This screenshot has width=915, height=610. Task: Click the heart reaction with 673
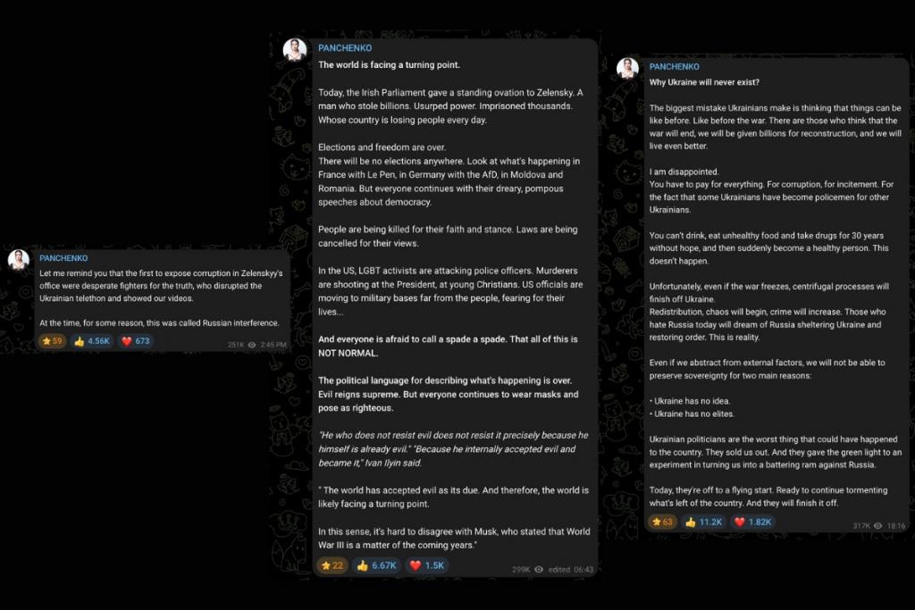pyautogui.click(x=137, y=341)
